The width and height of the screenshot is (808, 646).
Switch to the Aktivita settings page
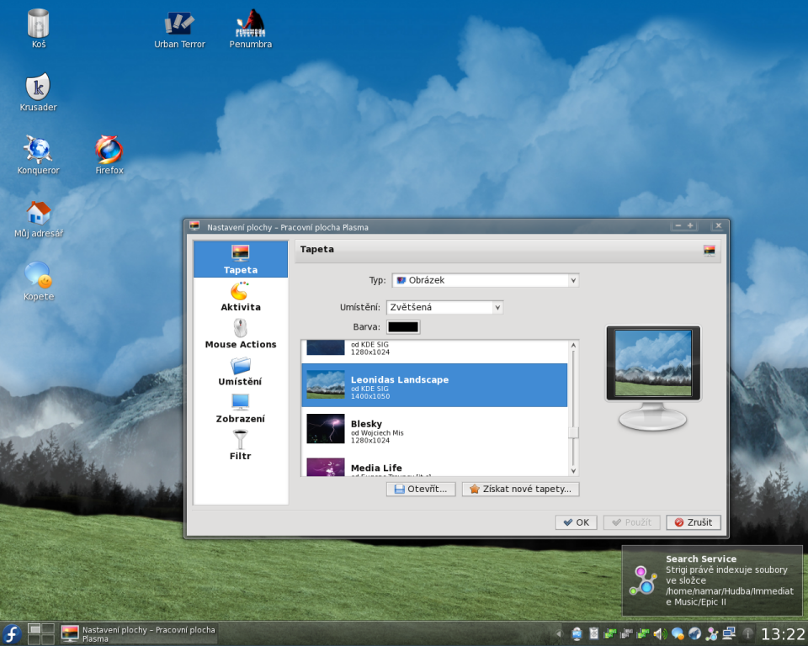[x=241, y=297]
